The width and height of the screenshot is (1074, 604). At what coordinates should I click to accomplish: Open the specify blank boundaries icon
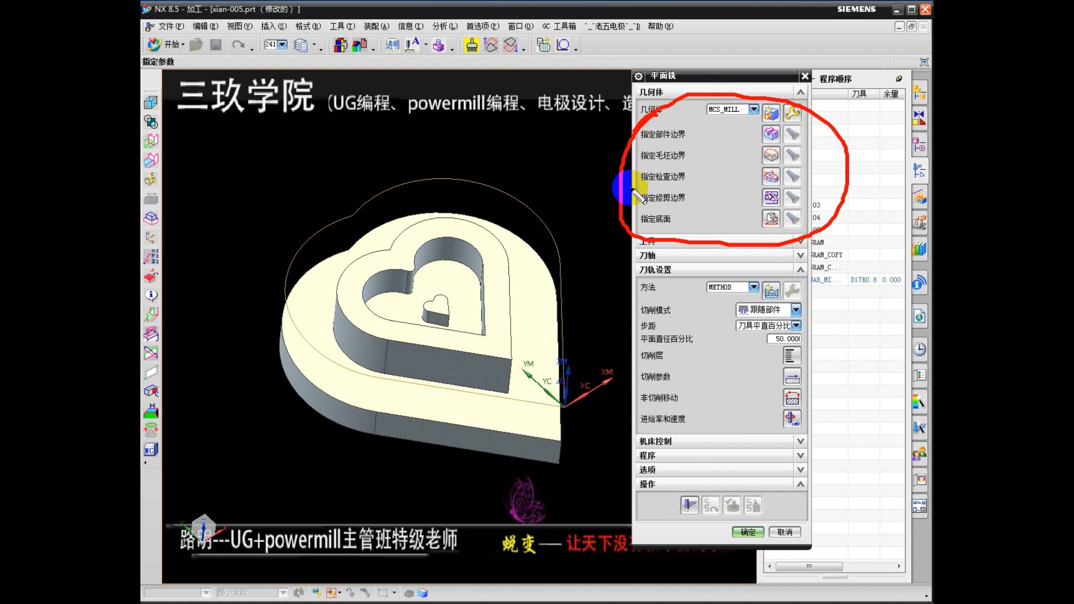click(771, 155)
